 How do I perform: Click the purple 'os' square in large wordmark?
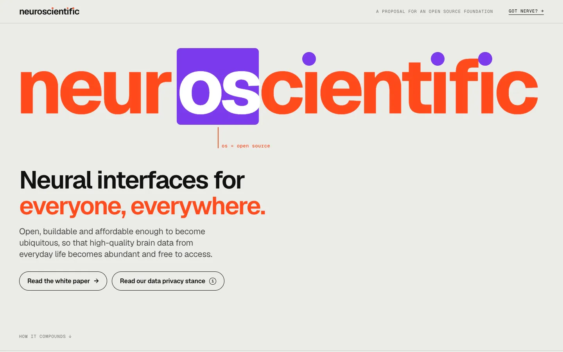(x=218, y=86)
